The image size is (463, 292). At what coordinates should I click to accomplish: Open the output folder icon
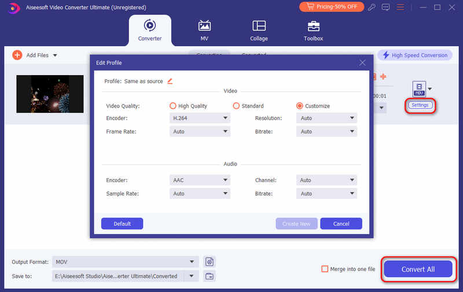click(210, 276)
